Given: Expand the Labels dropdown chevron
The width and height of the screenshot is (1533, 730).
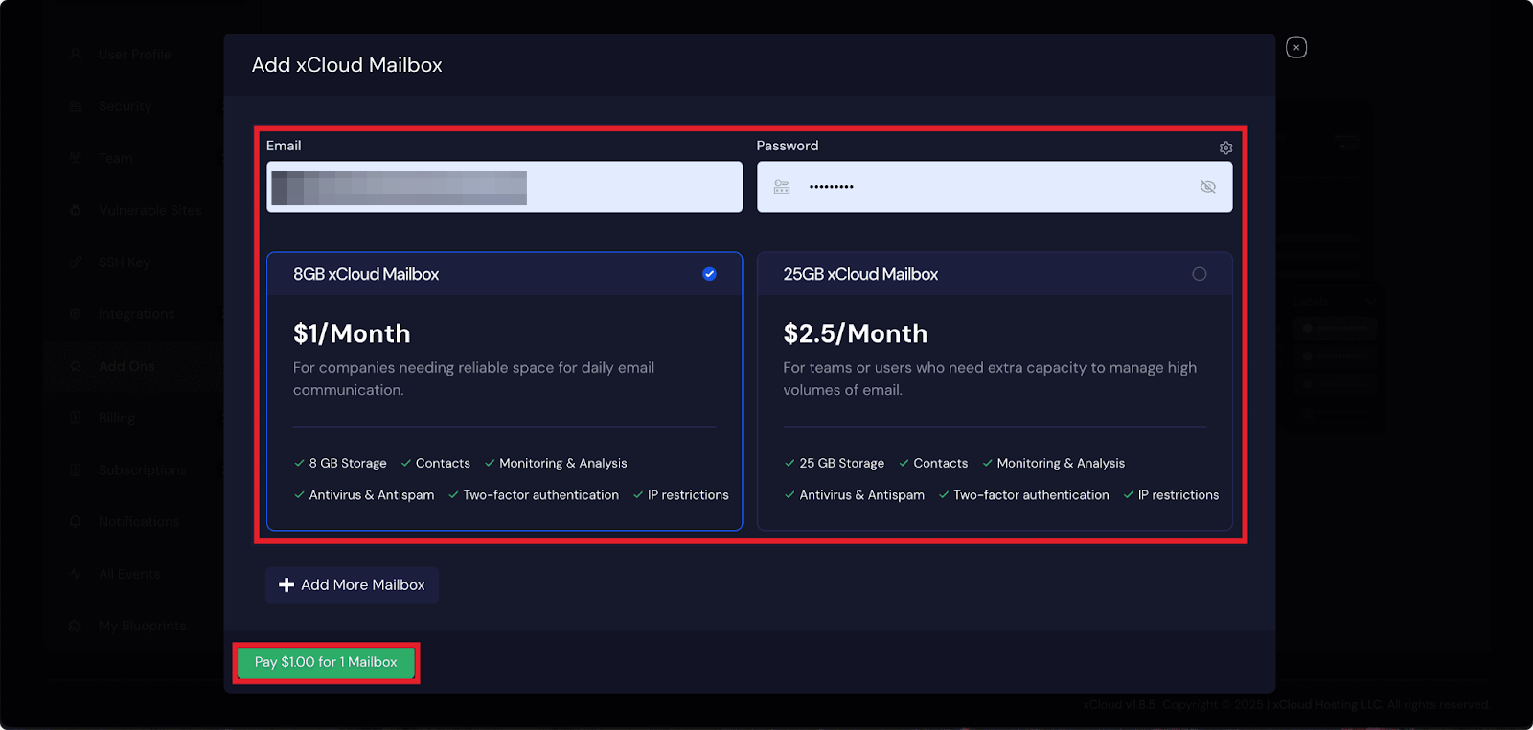Looking at the screenshot, I should (x=1371, y=302).
